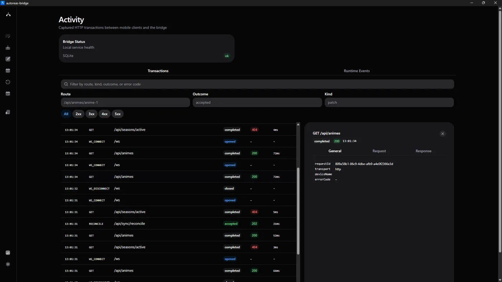Click the Outcome filter input field
Screen dimensions: 502x282
click(x=257, y=102)
